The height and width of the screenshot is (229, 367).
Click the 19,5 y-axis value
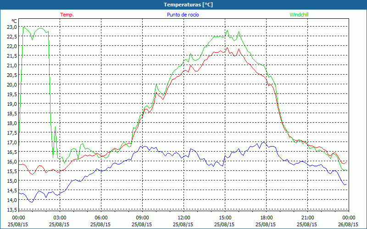tap(12, 94)
